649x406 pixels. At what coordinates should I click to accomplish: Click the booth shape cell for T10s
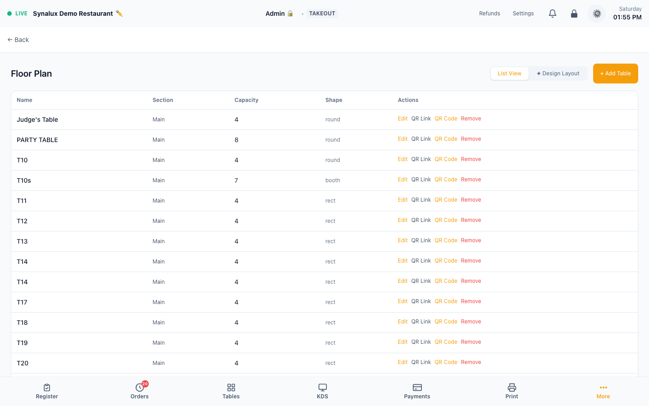(333, 180)
